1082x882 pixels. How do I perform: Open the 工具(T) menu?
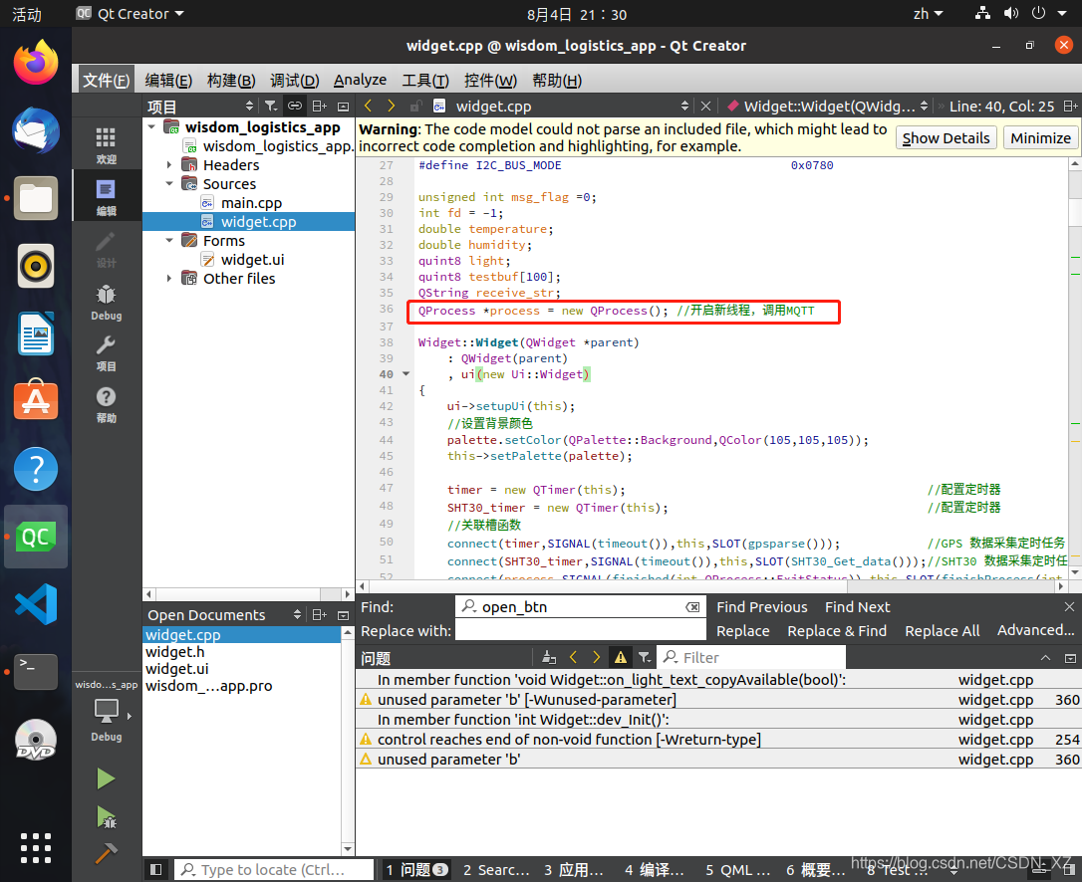click(425, 80)
